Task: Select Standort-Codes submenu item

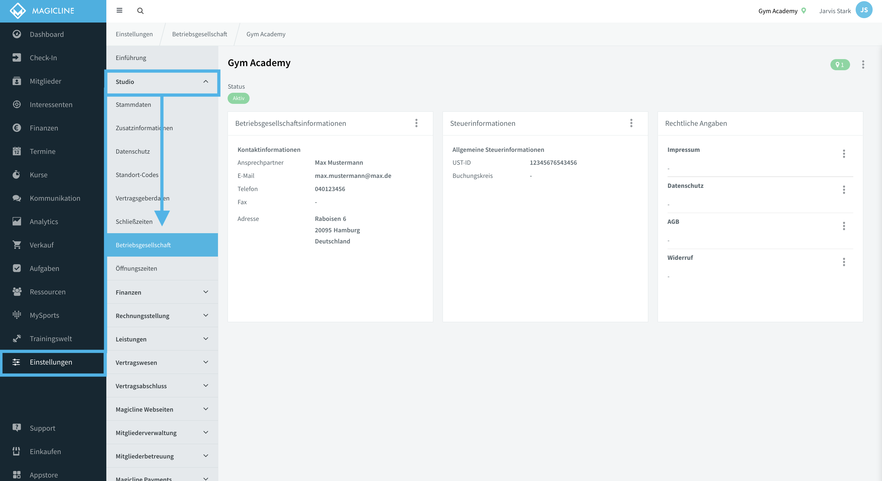Action: pos(162,175)
